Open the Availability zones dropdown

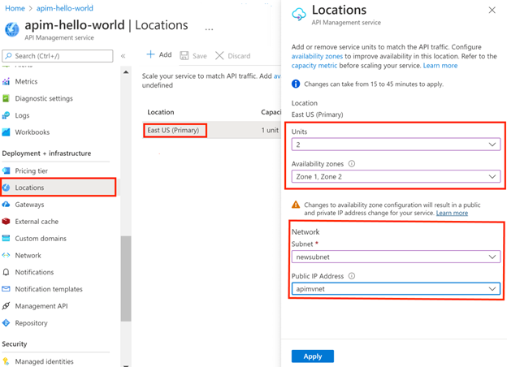pos(395,176)
